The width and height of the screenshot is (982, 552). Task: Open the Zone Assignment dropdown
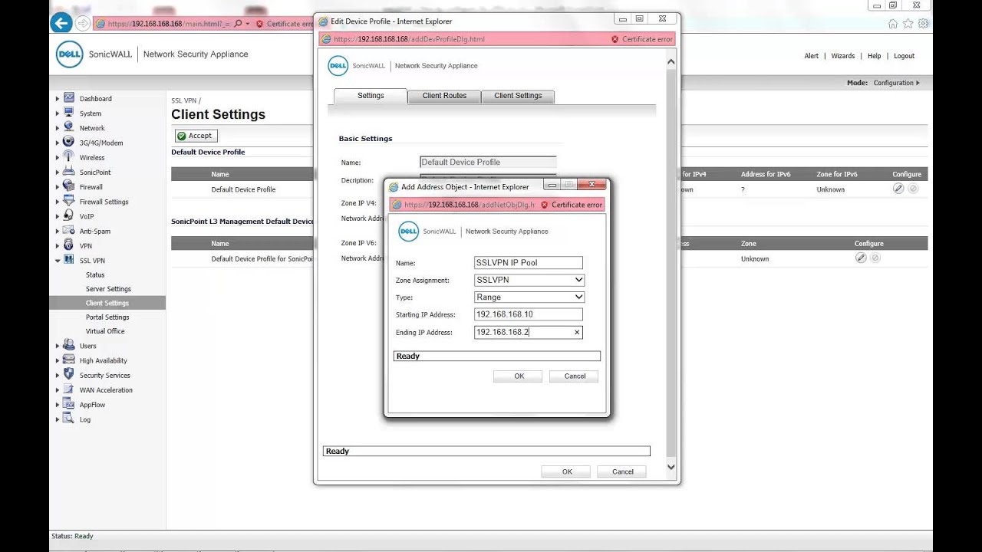529,280
